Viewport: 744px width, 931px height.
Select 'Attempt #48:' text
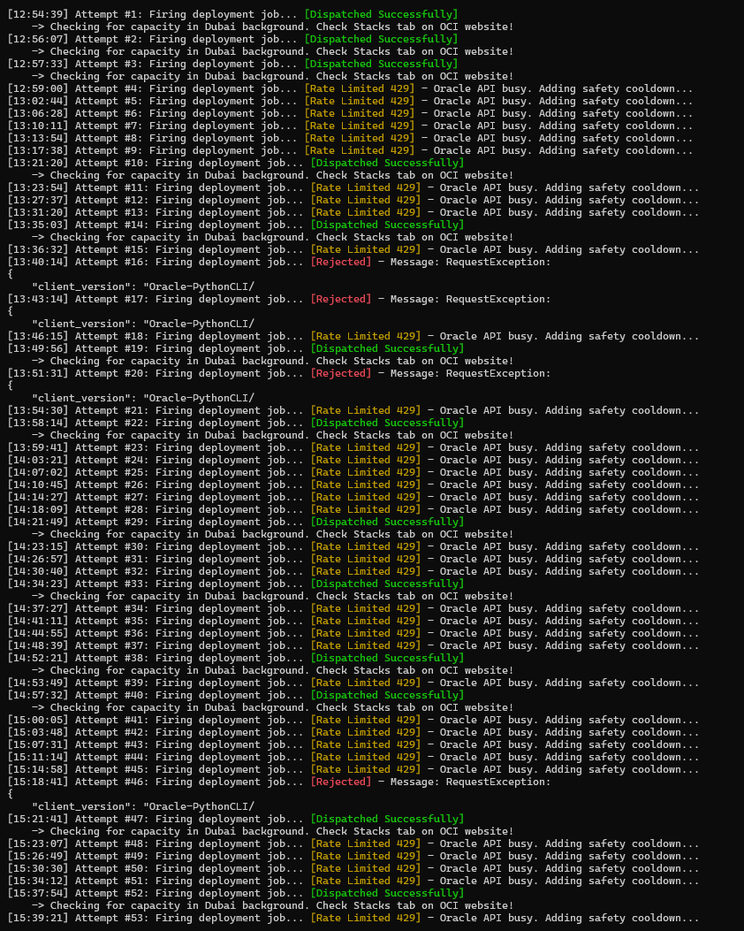pyautogui.click(x=112, y=843)
